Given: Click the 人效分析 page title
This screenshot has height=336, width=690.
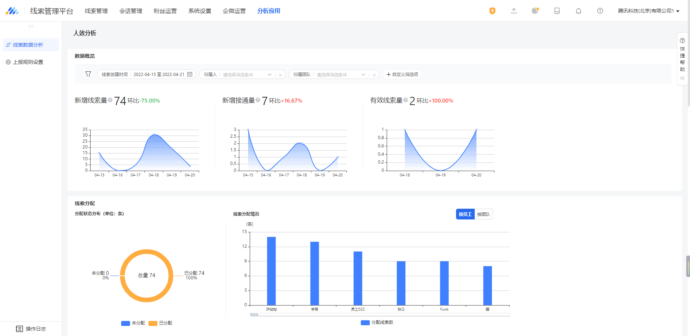Looking at the screenshot, I should (85, 33).
